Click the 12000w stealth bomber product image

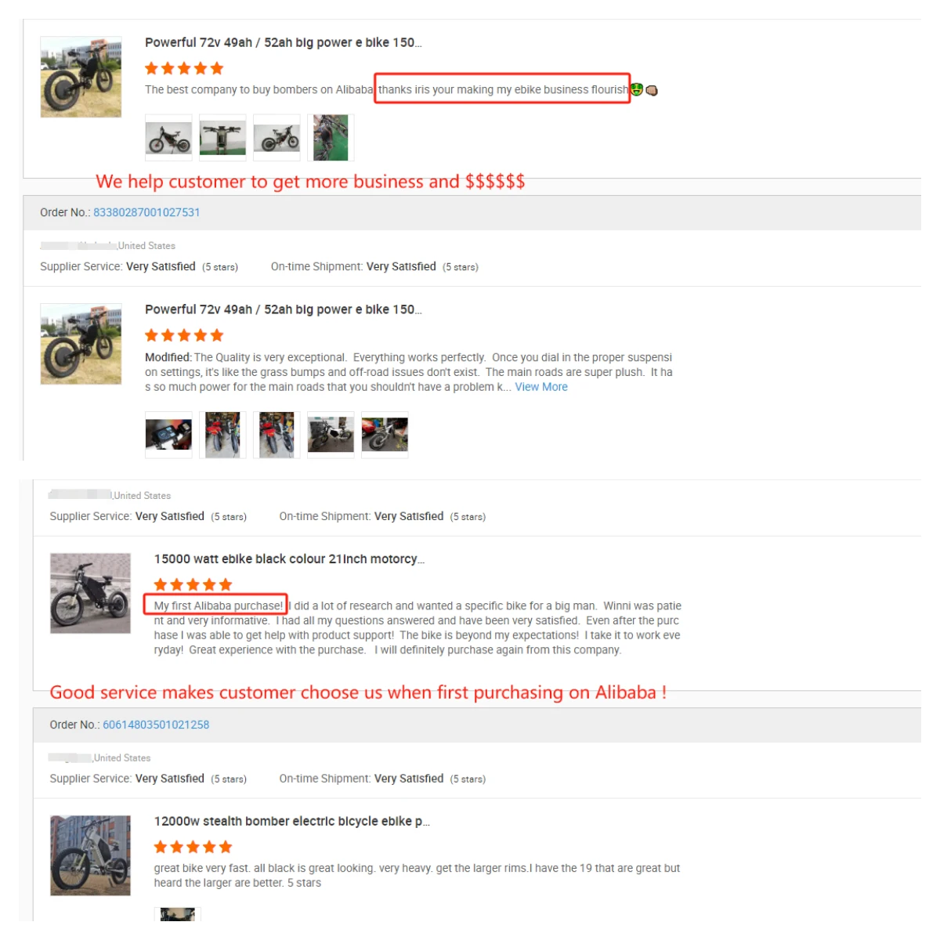pyautogui.click(x=90, y=855)
